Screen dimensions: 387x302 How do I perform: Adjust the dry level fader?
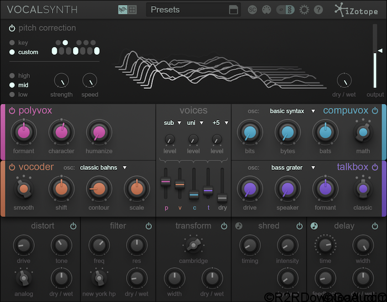click(222, 198)
